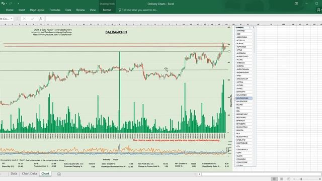Click the Tell me what you want to do box
Screen dimensions: 322x181
pyautogui.click(x=140, y=10)
